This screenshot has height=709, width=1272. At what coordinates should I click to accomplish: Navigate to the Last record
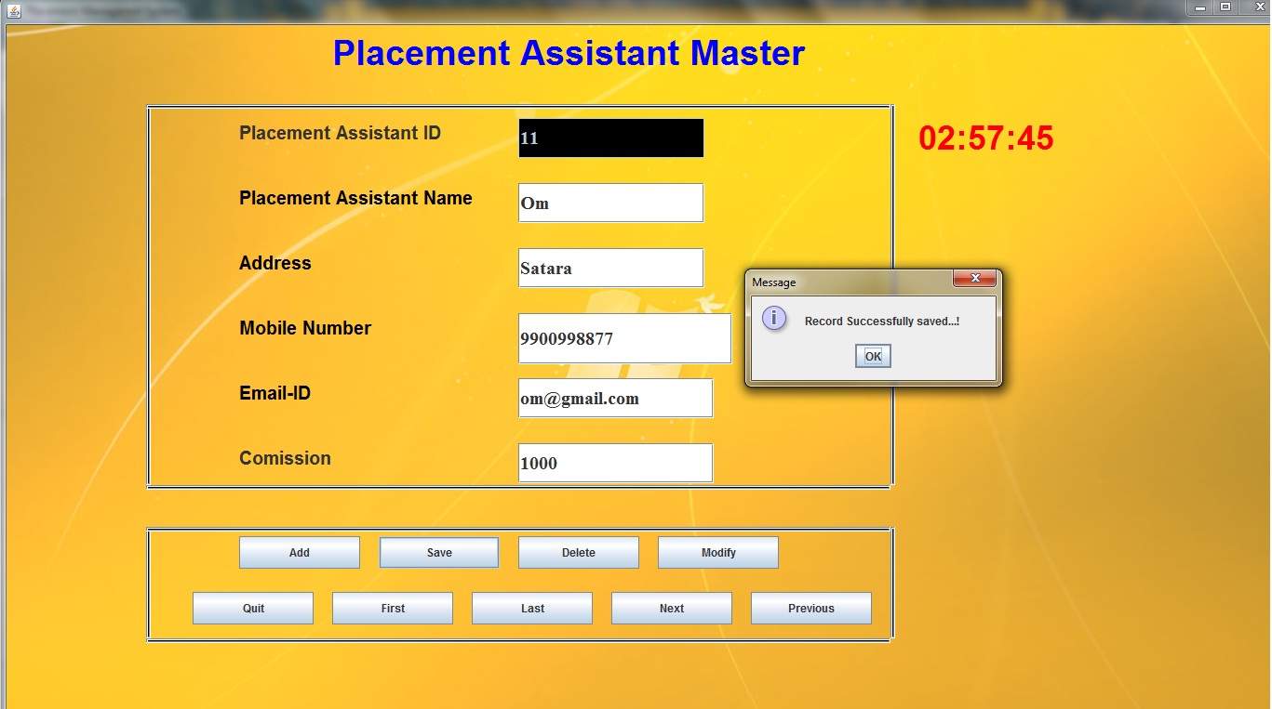531,608
